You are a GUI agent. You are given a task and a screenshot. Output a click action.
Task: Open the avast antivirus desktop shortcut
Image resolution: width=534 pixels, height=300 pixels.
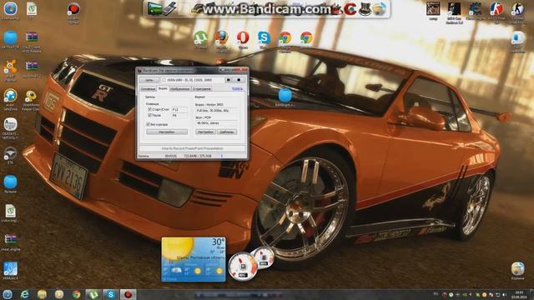click(x=11, y=67)
